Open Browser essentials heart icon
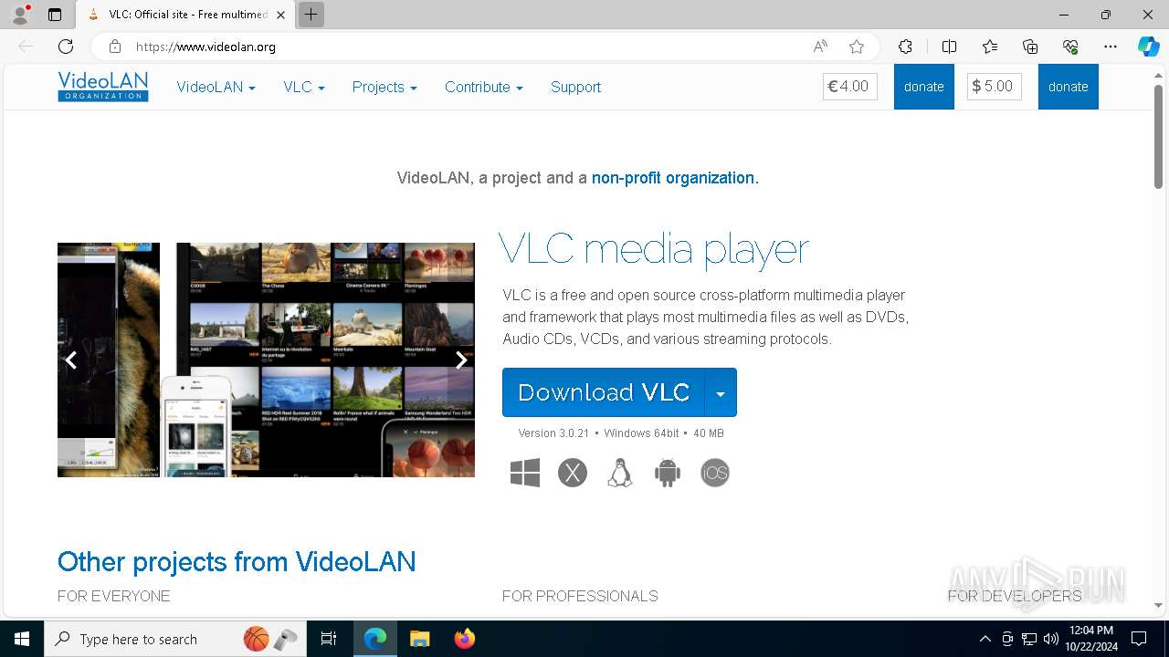This screenshot has width=1169, height=657. click(x=1070, y=47)
